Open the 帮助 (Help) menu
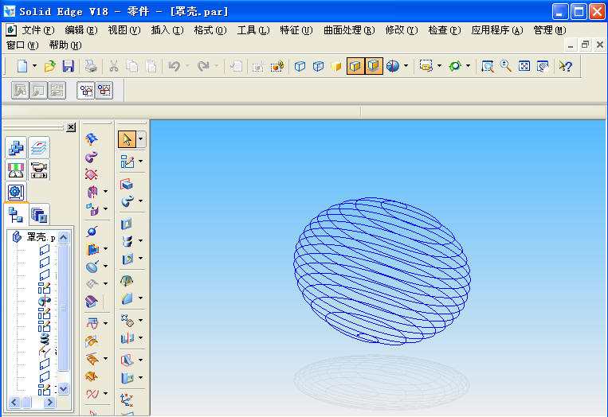Viewport: 608px width, 417px height. (x=65, y=45)
